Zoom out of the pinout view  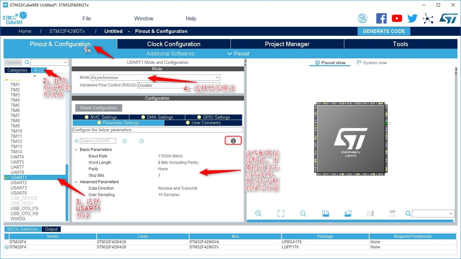click(x=303, y=214)
